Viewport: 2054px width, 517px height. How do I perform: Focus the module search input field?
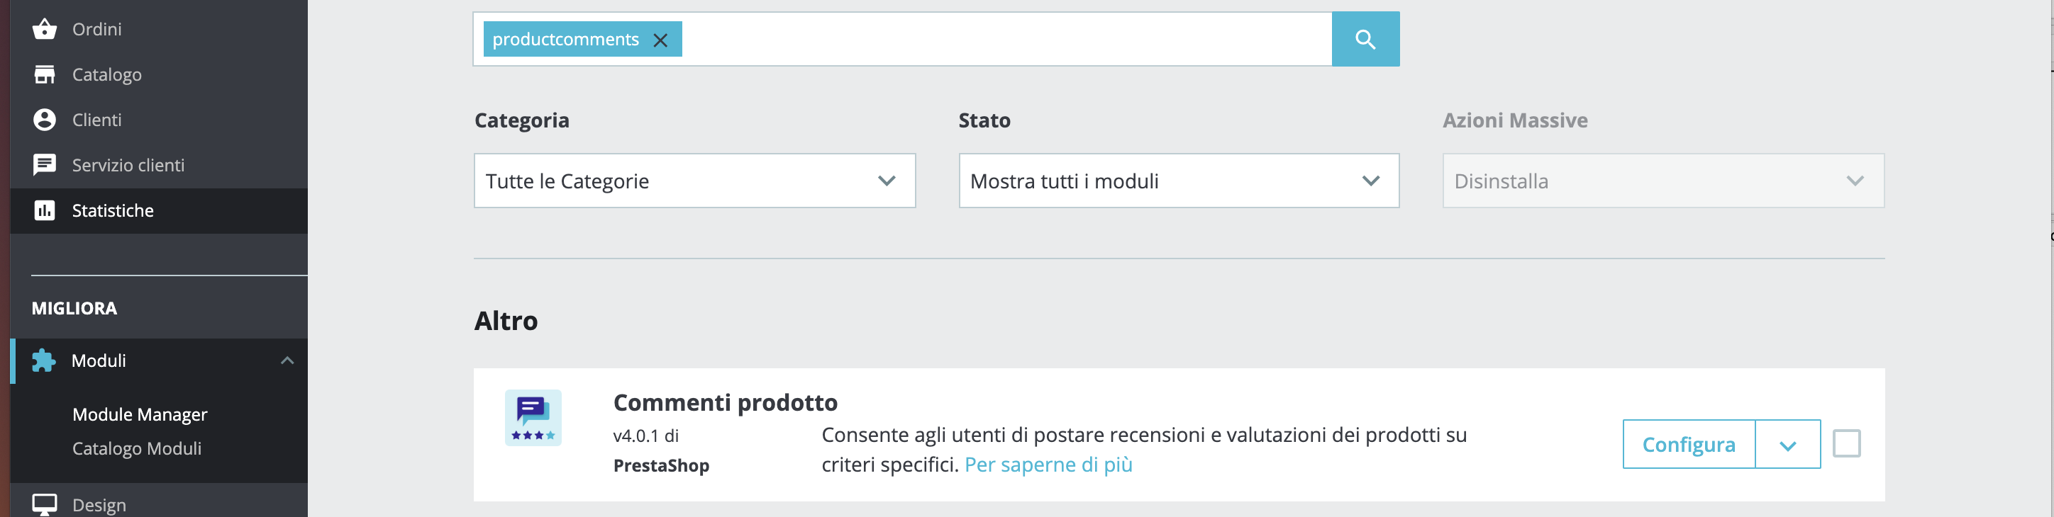(x=1005, y=39)
